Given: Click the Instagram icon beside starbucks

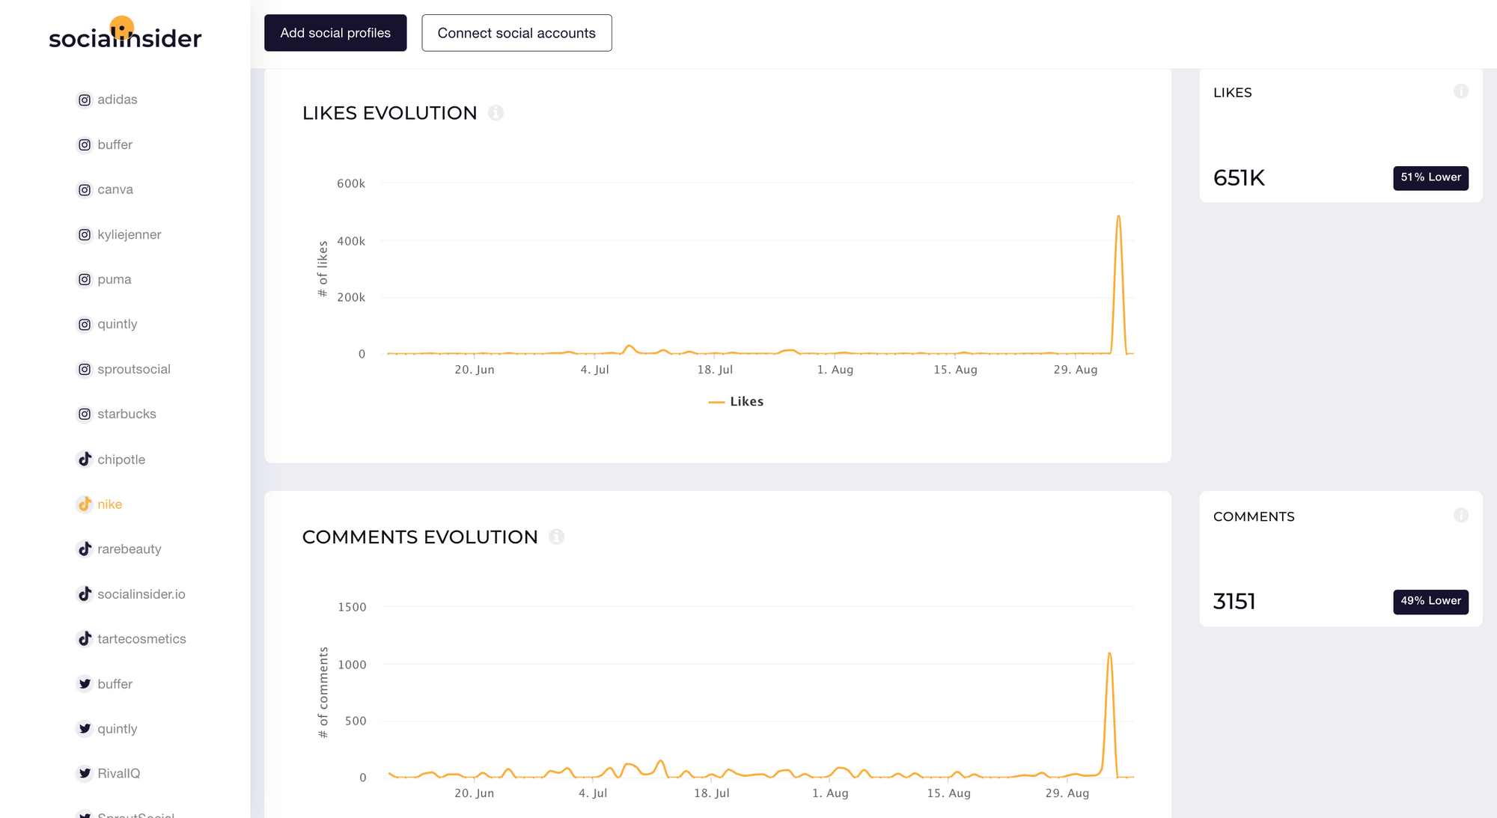Looking at the screenshot, I should pos(85,414).
